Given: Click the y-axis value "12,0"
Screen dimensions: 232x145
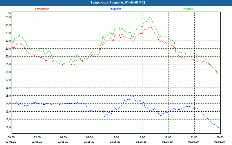Looking at the screenshot, I should point(8,119).
